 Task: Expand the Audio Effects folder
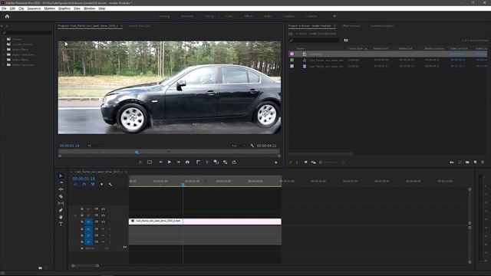click(4, 49)
